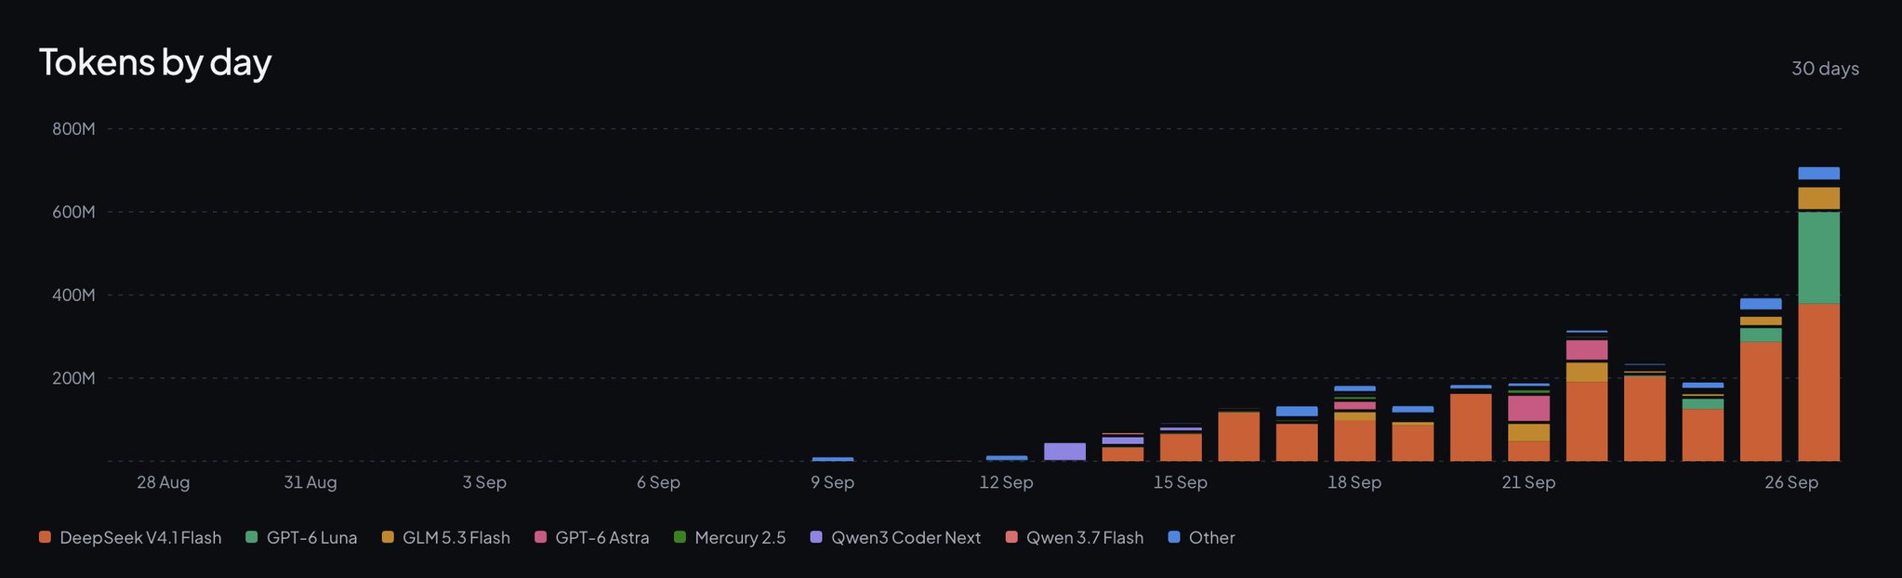
Task: Click the 9 Sep axis label
Action: [x=832, y=482]
